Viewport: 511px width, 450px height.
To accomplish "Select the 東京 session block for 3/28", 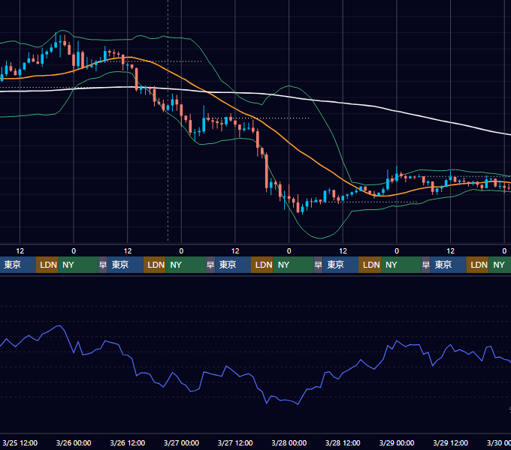I will pos(340,265).
